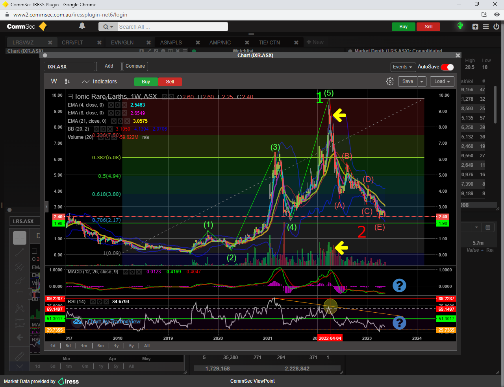Image resolution: width=504 pixels, height=387 pixels.
Task: Click the power logout icon
Action: click(496, 27)
